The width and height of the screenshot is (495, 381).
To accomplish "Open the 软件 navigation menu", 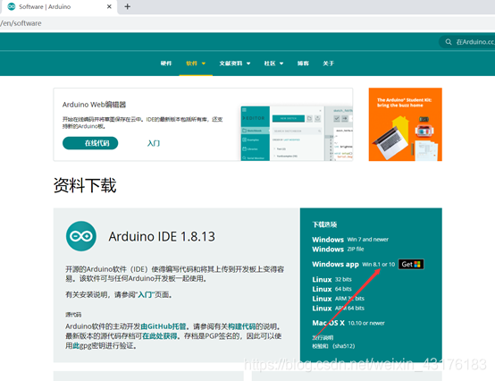I will (191, 63).
